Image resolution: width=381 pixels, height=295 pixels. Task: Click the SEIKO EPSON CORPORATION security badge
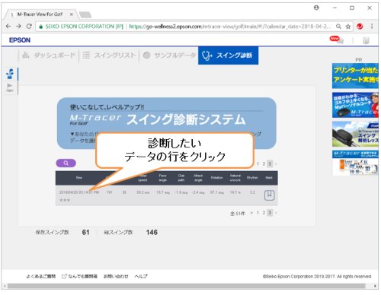[81, 27]
